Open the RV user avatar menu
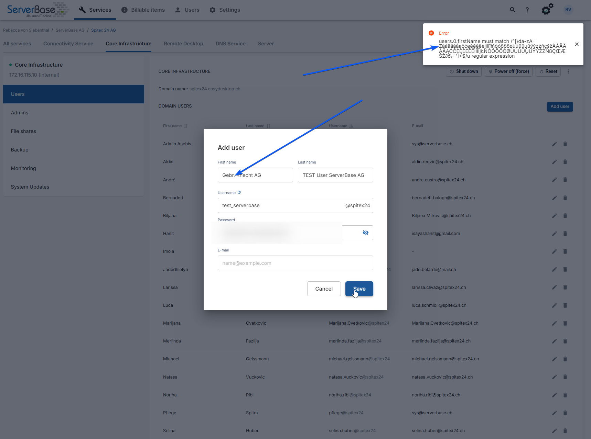Screen dimensions: 591x439 click(568, 10)
